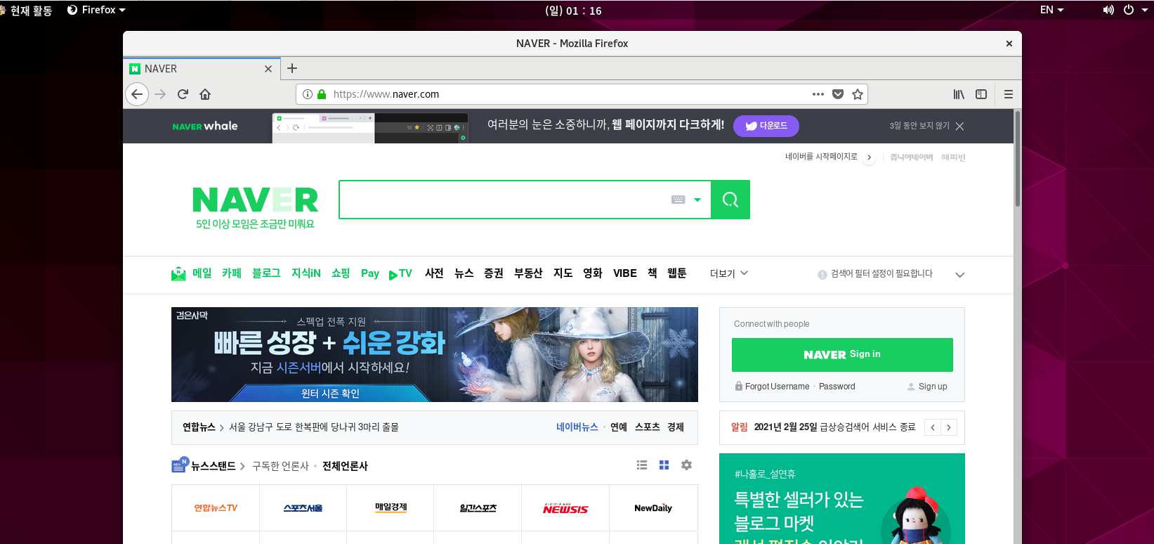Close the NAVER tab

(268, 69)
